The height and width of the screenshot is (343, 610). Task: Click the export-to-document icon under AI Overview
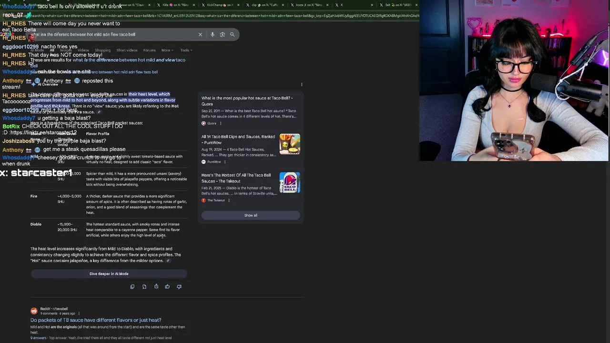pyautogui.click(x=144, y=286)
